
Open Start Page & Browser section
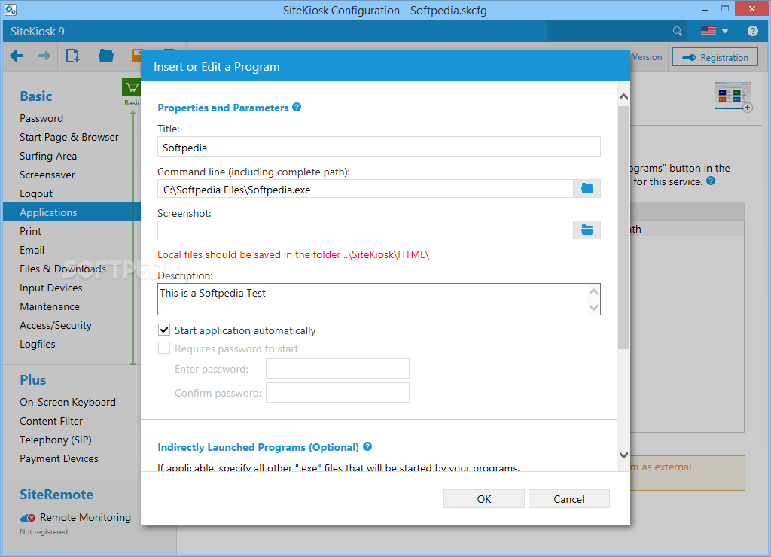pyautogui.click(x=69, y=137)
